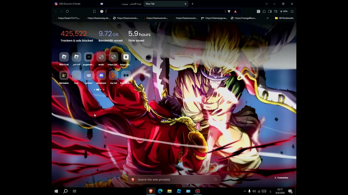Open Microsoft Edge from the taskbar
The height and width of the screenshot is (195, 348).
click(160, 191)
